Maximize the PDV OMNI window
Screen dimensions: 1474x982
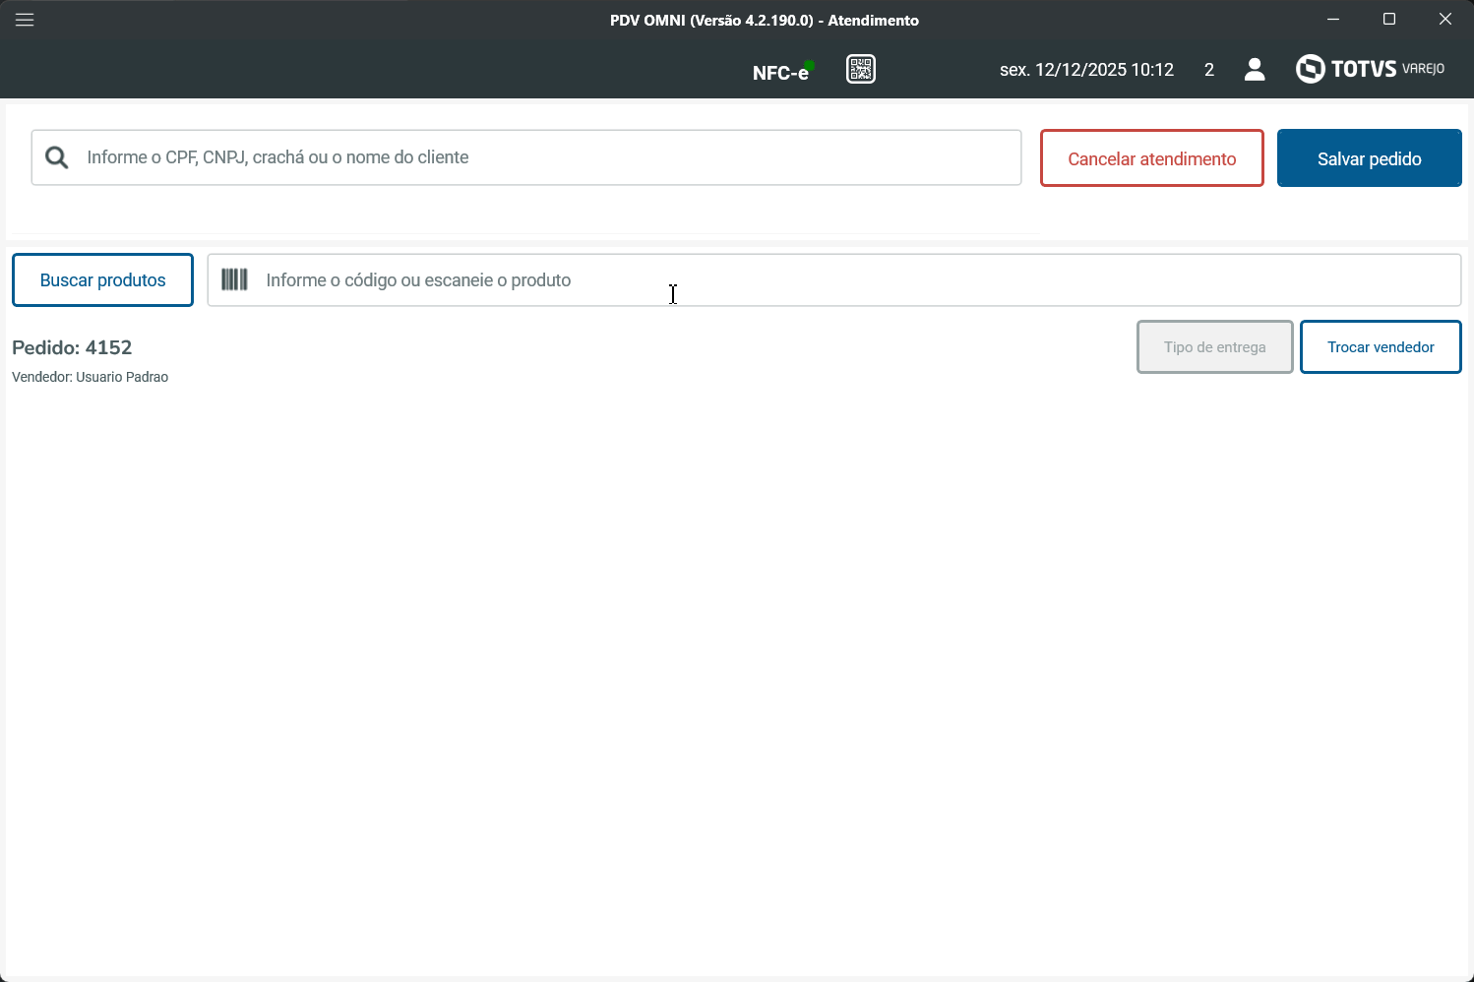coord(1389,19)
